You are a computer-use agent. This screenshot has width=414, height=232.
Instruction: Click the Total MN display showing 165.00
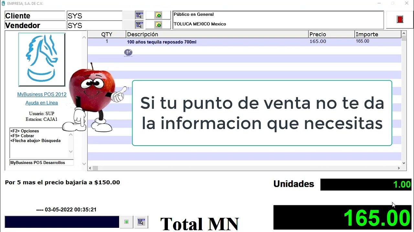(342, 217)
